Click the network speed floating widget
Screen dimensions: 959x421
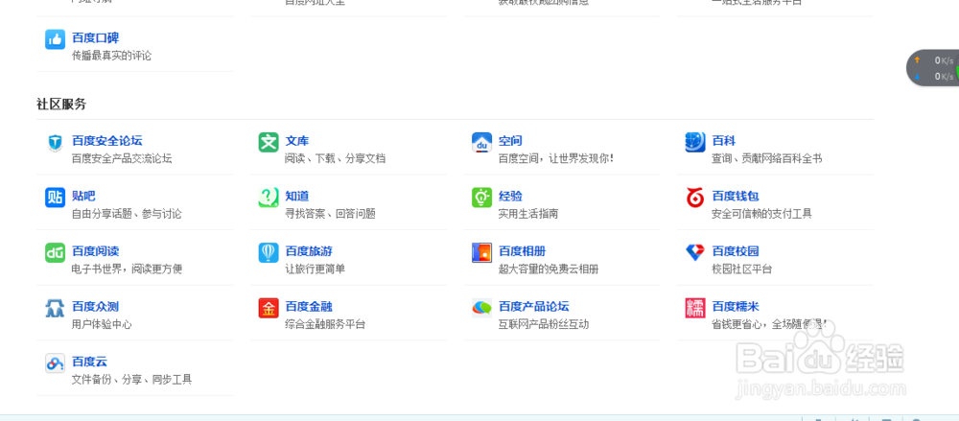[x=933, y=68]
